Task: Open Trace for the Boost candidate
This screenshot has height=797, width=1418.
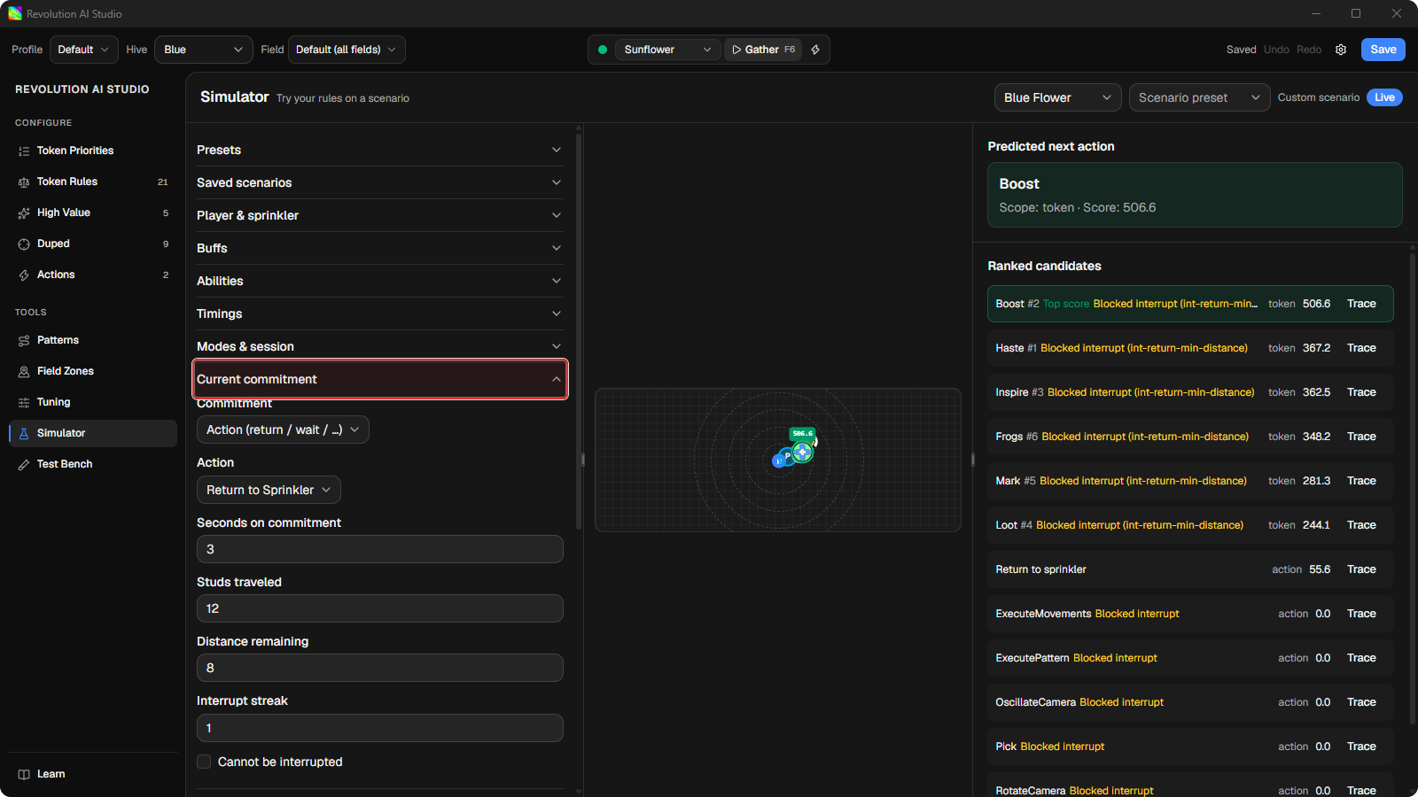Action: (1361, 304)
